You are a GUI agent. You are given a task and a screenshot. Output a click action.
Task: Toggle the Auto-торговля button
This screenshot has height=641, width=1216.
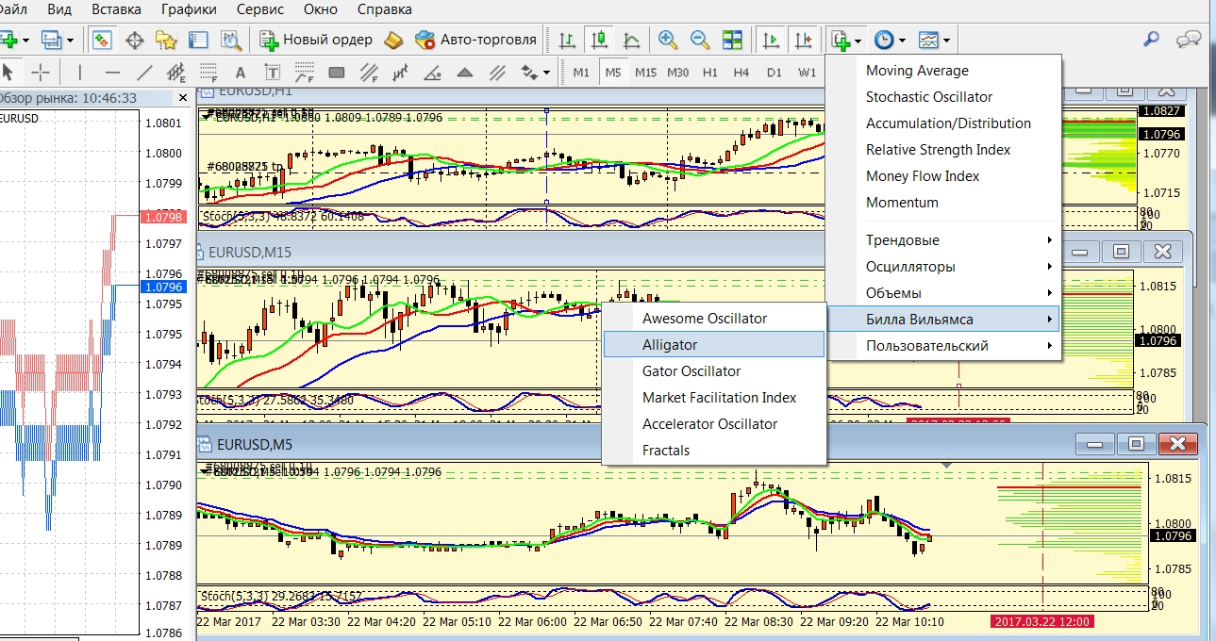476,40
